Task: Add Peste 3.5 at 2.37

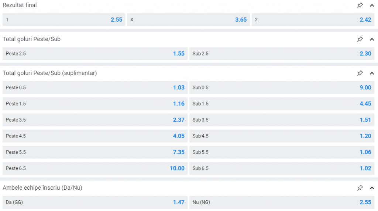Action: point(95,120)
